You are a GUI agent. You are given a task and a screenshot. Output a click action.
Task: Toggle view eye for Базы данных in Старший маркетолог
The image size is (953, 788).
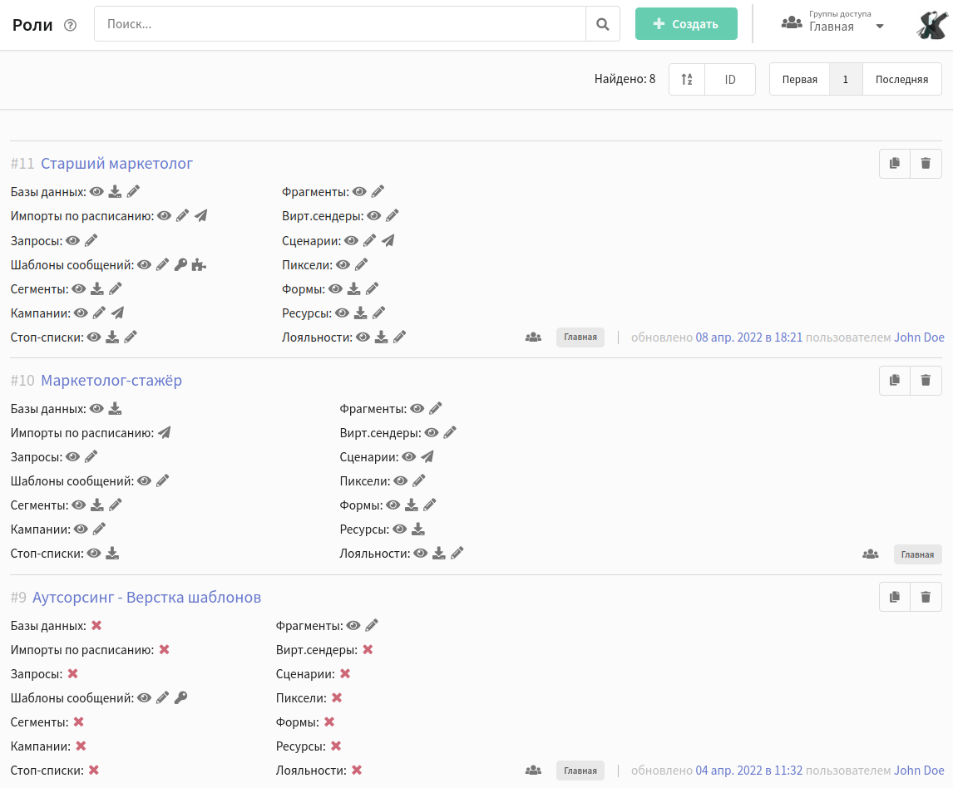[96, 192]
